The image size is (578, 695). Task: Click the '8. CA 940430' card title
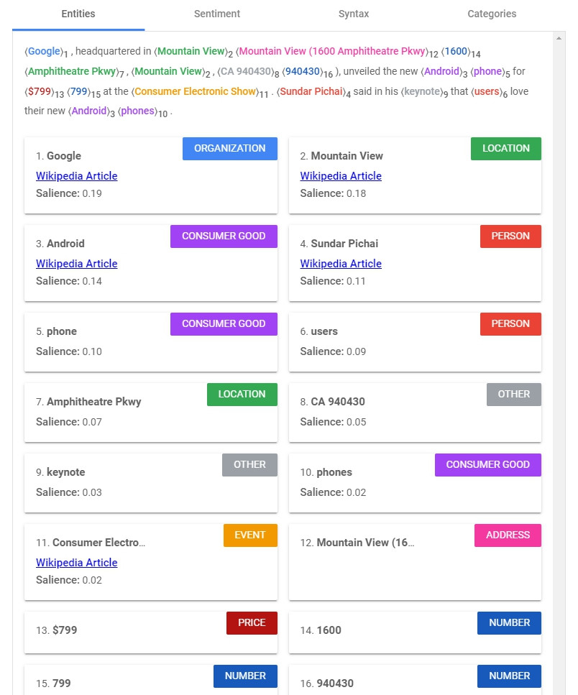pyautogui.click(x=332, y=402)
